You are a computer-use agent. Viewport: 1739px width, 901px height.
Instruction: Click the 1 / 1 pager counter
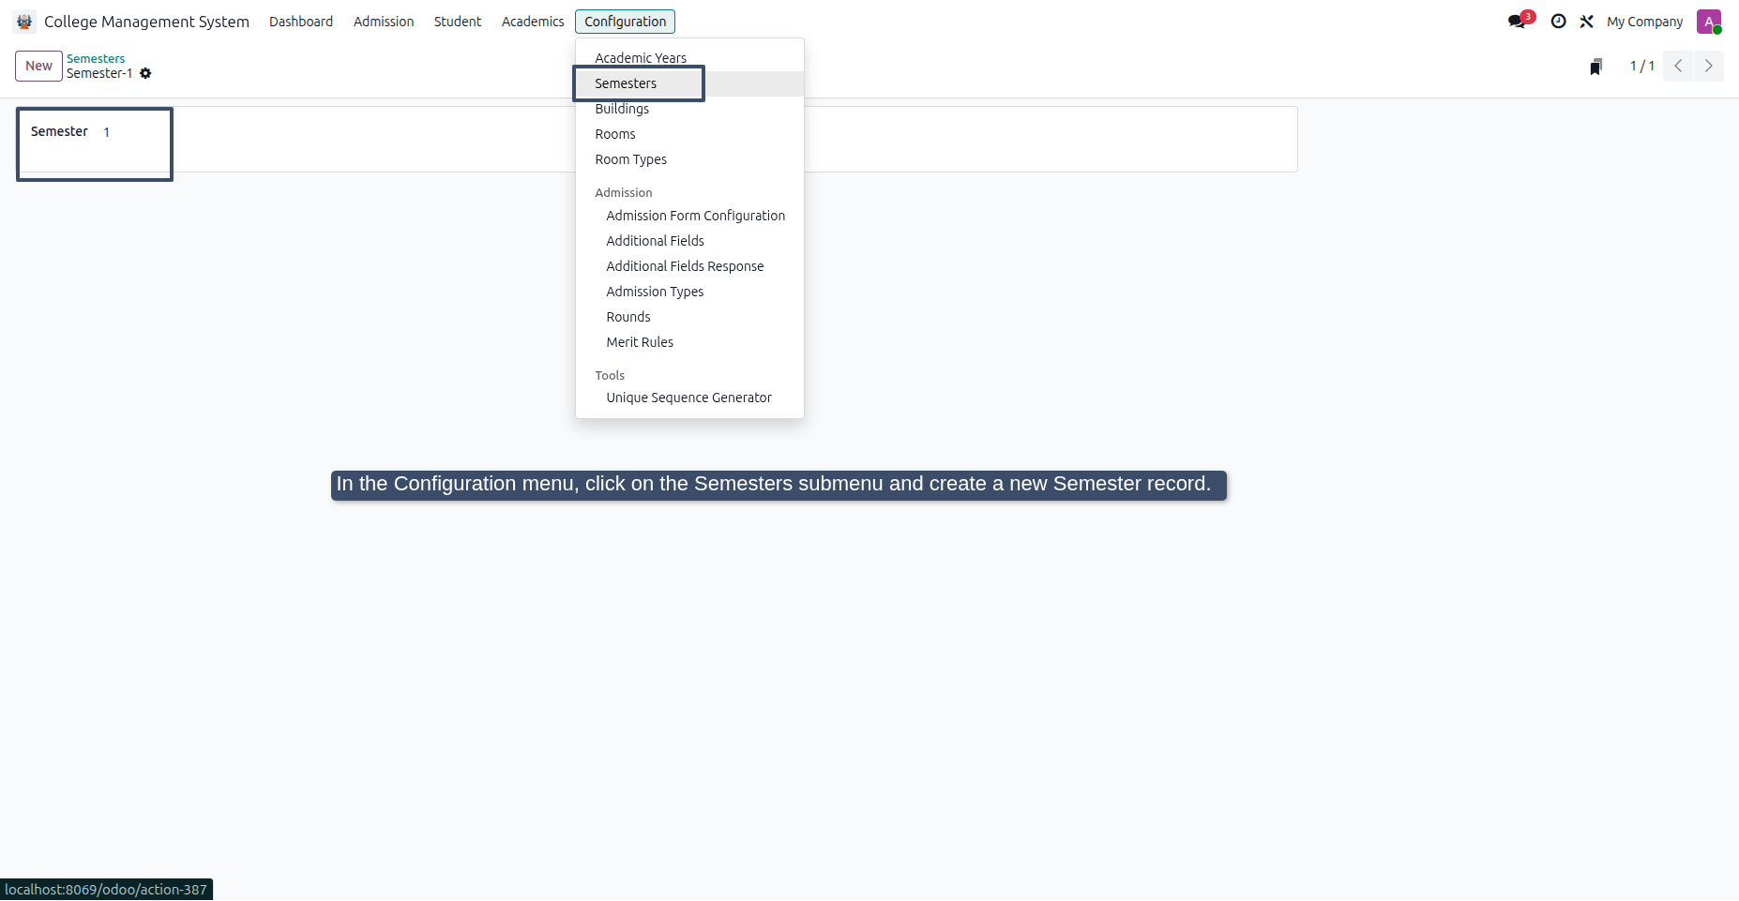[x=1641, y=66]
